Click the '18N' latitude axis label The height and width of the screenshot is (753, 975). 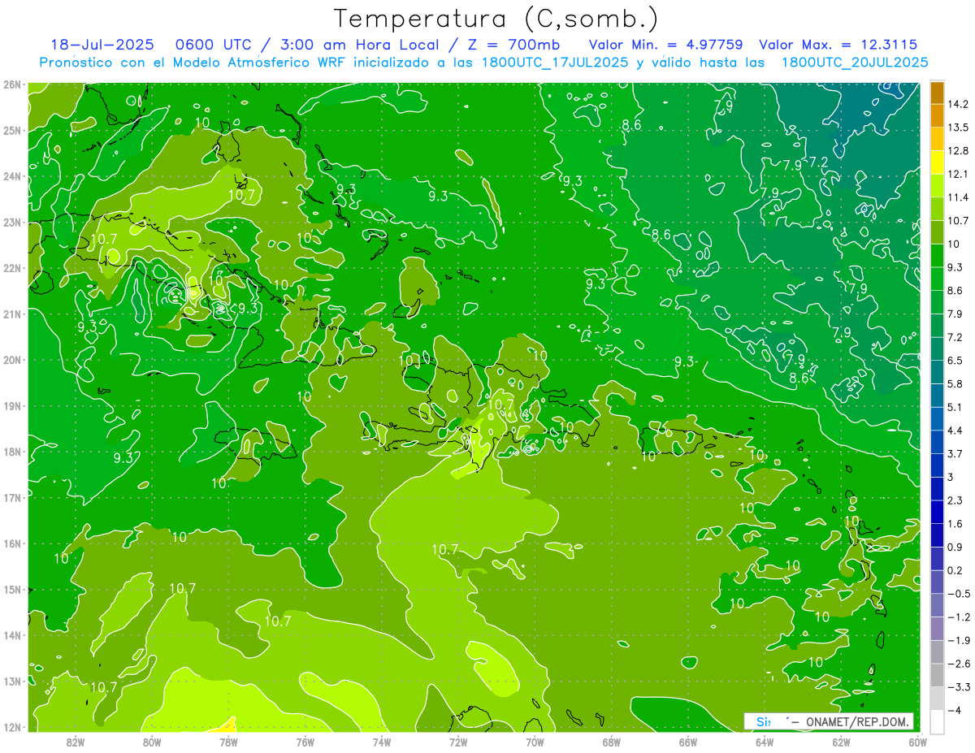[x=11, y=452]
